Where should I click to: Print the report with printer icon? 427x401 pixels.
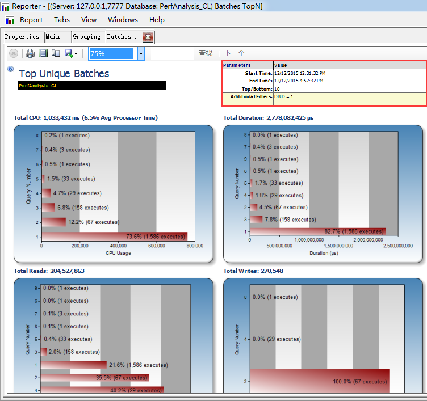(x=30, y=53)
